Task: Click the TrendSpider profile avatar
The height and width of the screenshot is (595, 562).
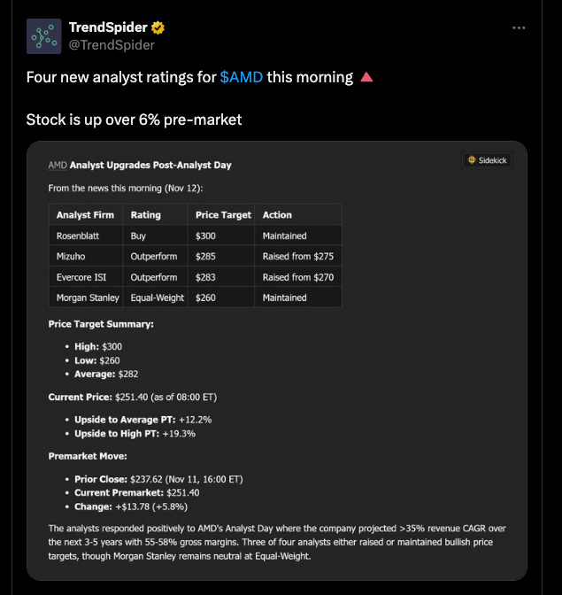Action: click(x=44, y=36)
